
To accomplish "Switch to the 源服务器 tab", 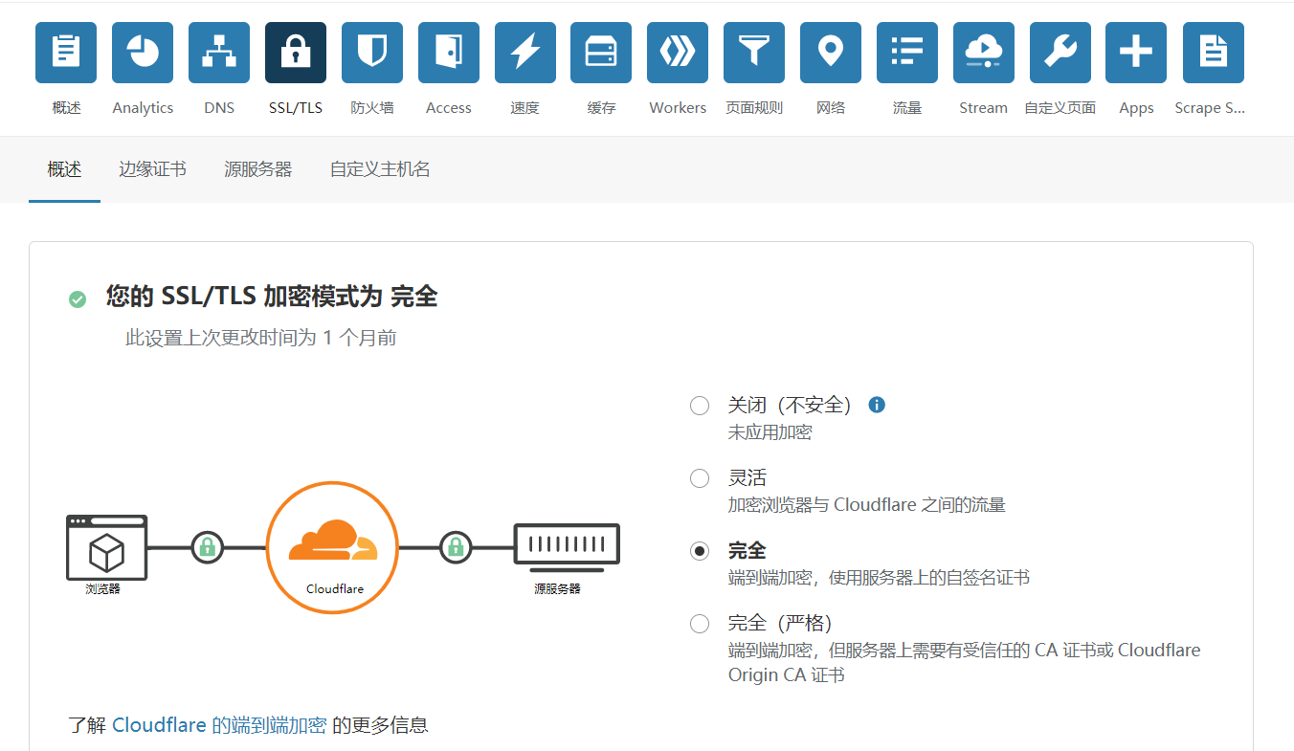I will point(258,169).
